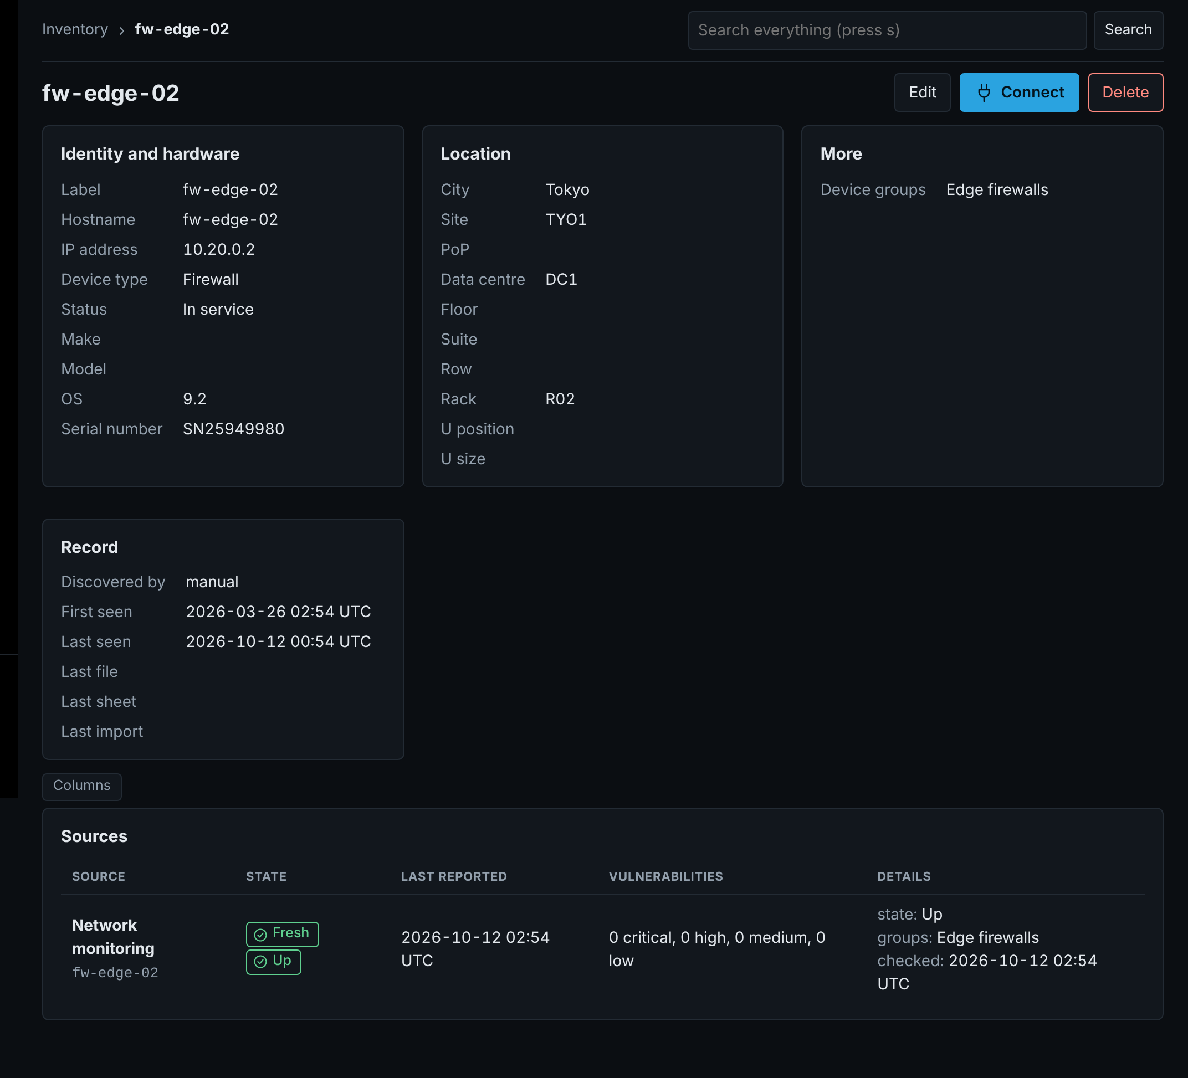Click the breadcrumb chevron after Inventory

click(x=121, y=30)
